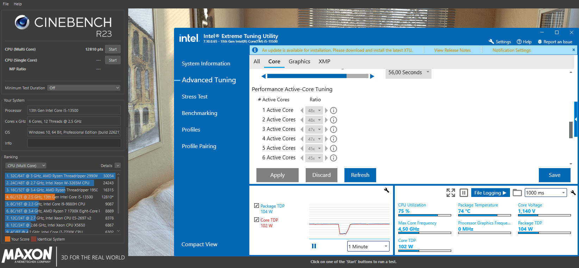This screenshot has width=579, height=268.
Task: Decrease the 1 Active Core ratio arrow
Action: pyautogui.click(x=302, y=110)
